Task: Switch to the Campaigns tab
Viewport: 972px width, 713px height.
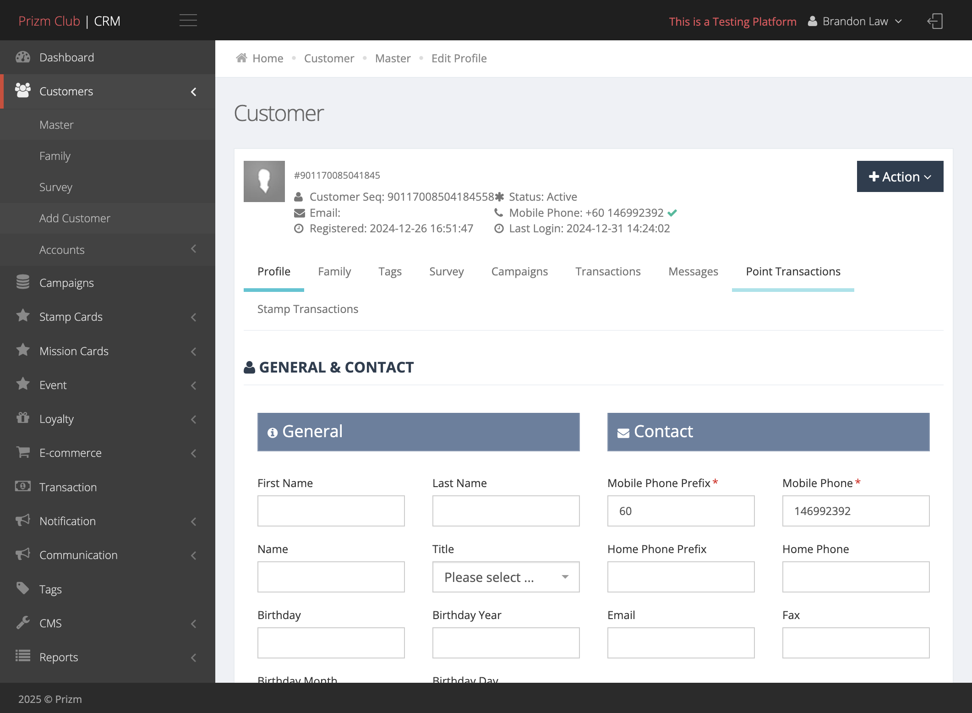Action: pos(519,272)
